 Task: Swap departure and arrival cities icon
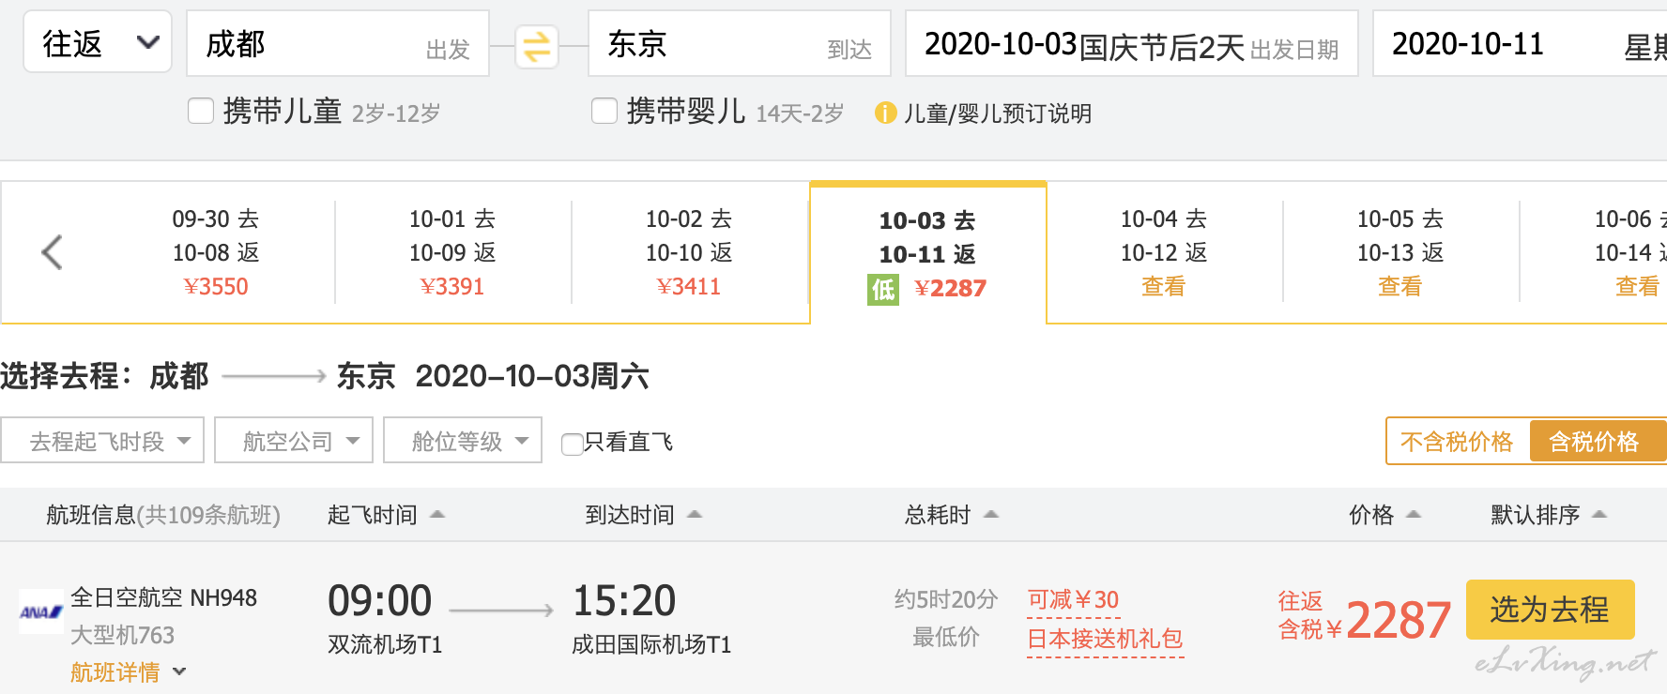[537, 46]
